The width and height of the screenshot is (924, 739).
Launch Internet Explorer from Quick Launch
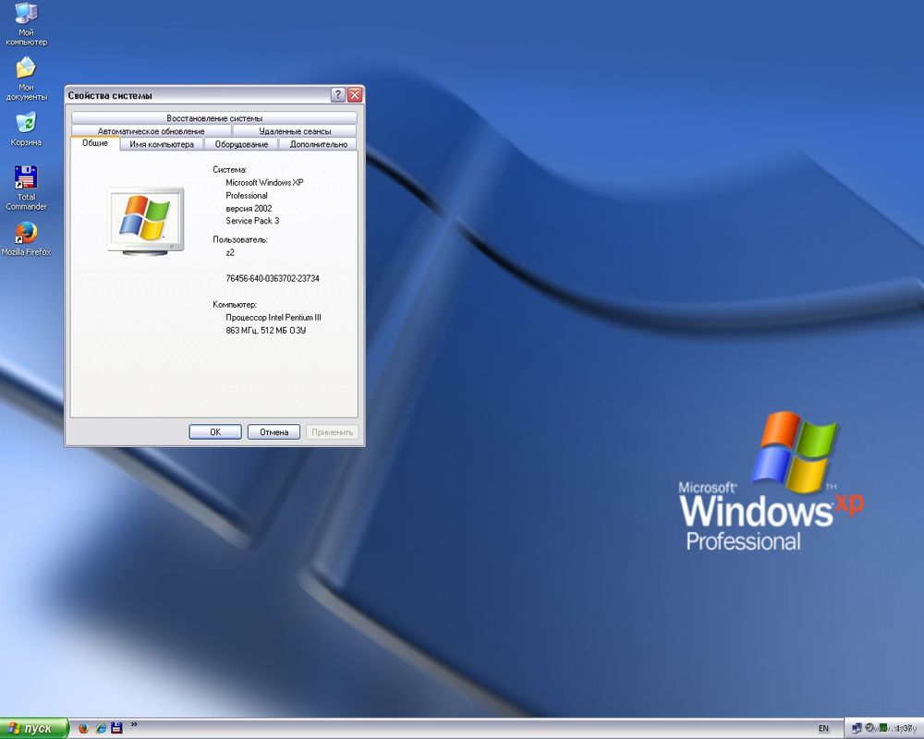coord(101,728)
